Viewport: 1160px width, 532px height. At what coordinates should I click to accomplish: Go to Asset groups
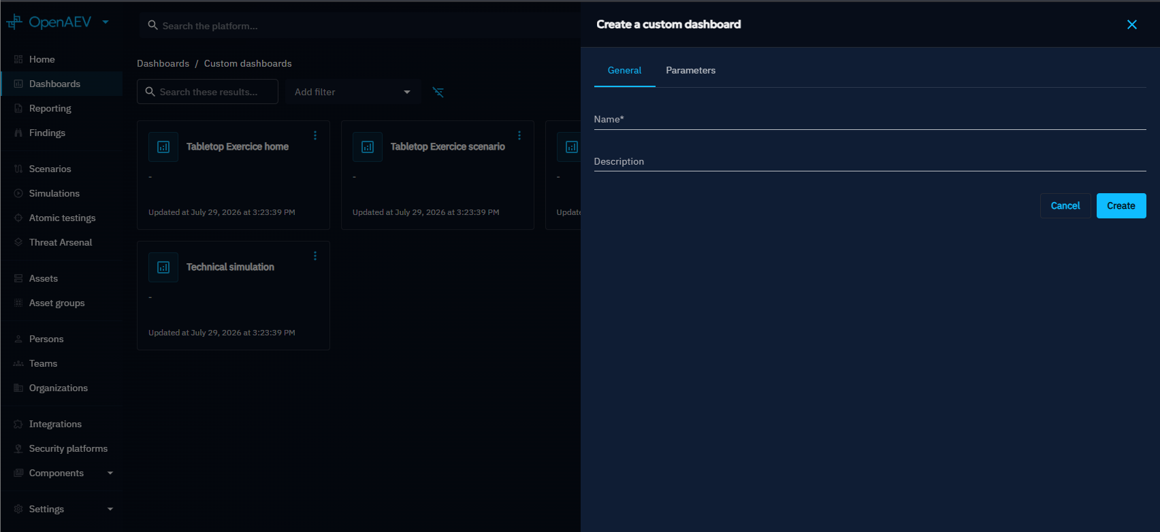61,303
